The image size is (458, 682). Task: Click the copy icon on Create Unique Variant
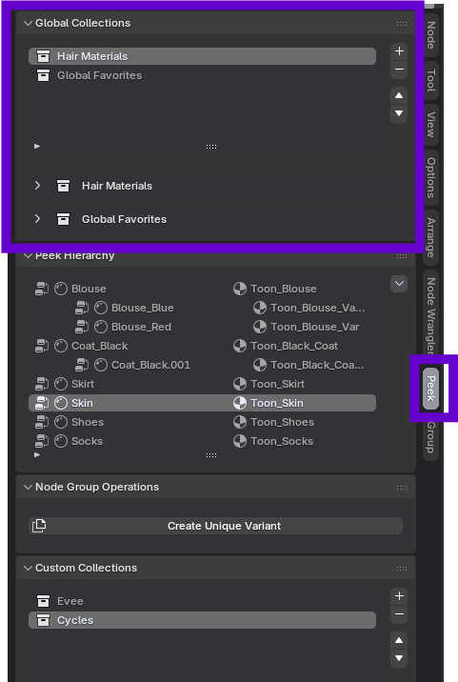point(39,526)
